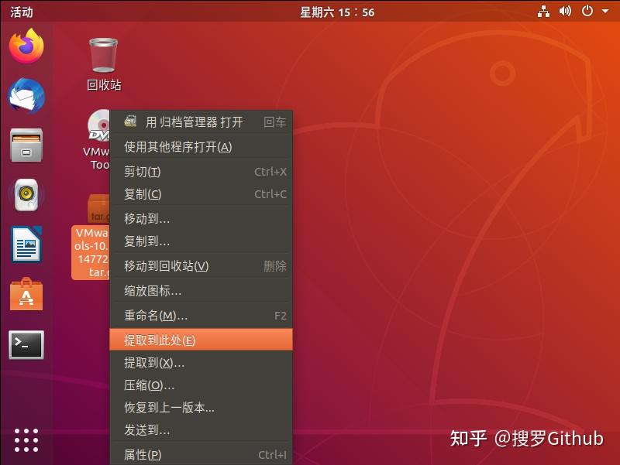Open the volume speaker icon in top bar
620x465 pixels.
pos(565,11)
